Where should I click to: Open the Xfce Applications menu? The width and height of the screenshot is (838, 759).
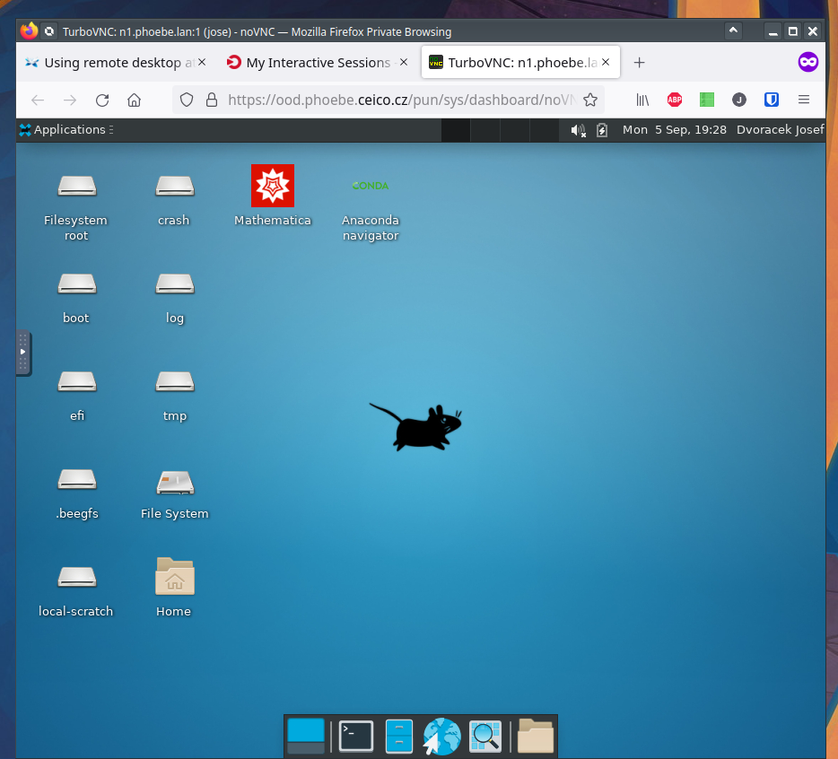click(66, 130)
